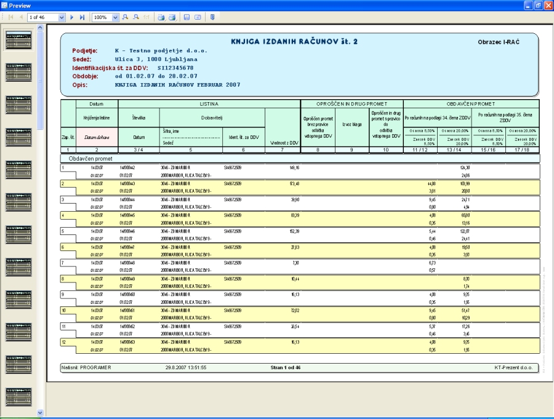
Task: Jump to the last page
Action: point(82,17)
